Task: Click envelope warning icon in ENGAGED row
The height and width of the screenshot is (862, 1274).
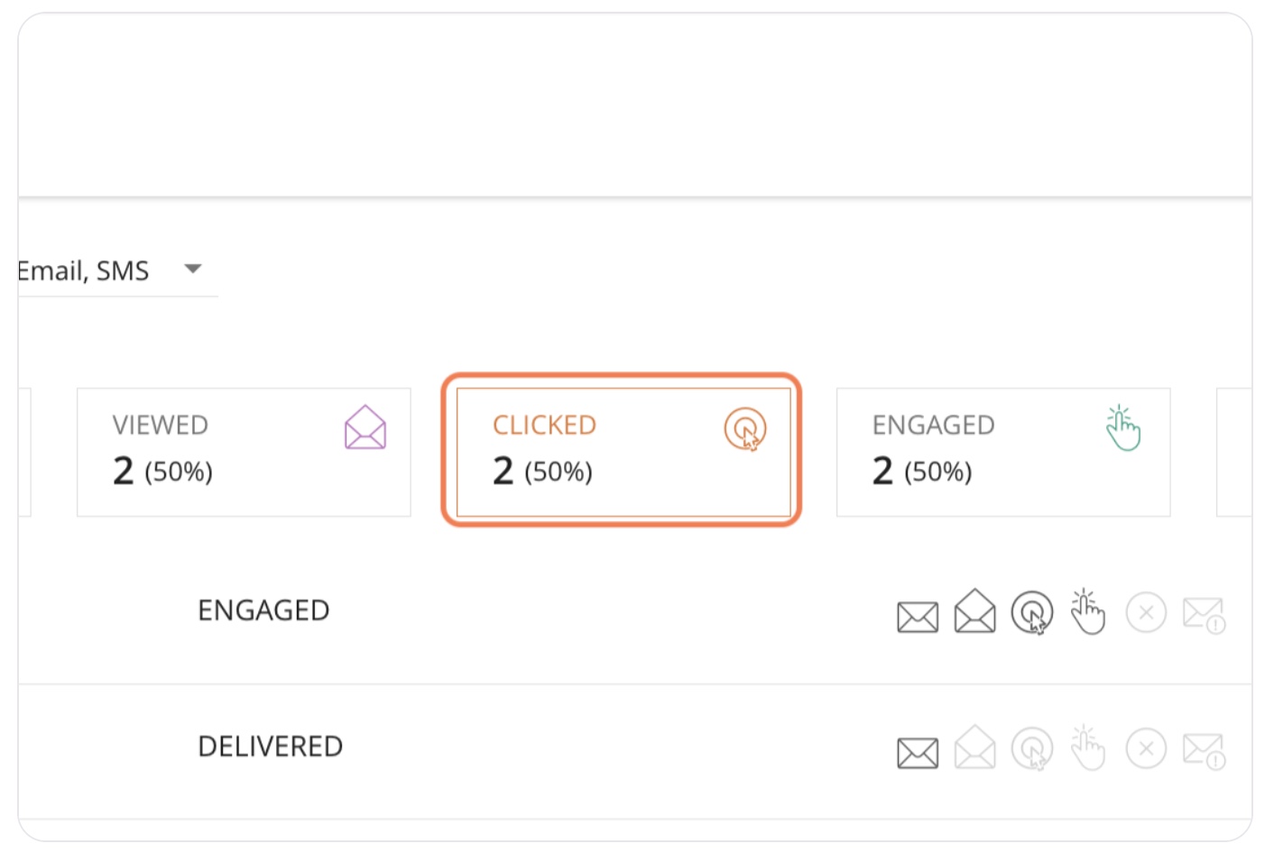Action: [x=1204, y=616]
